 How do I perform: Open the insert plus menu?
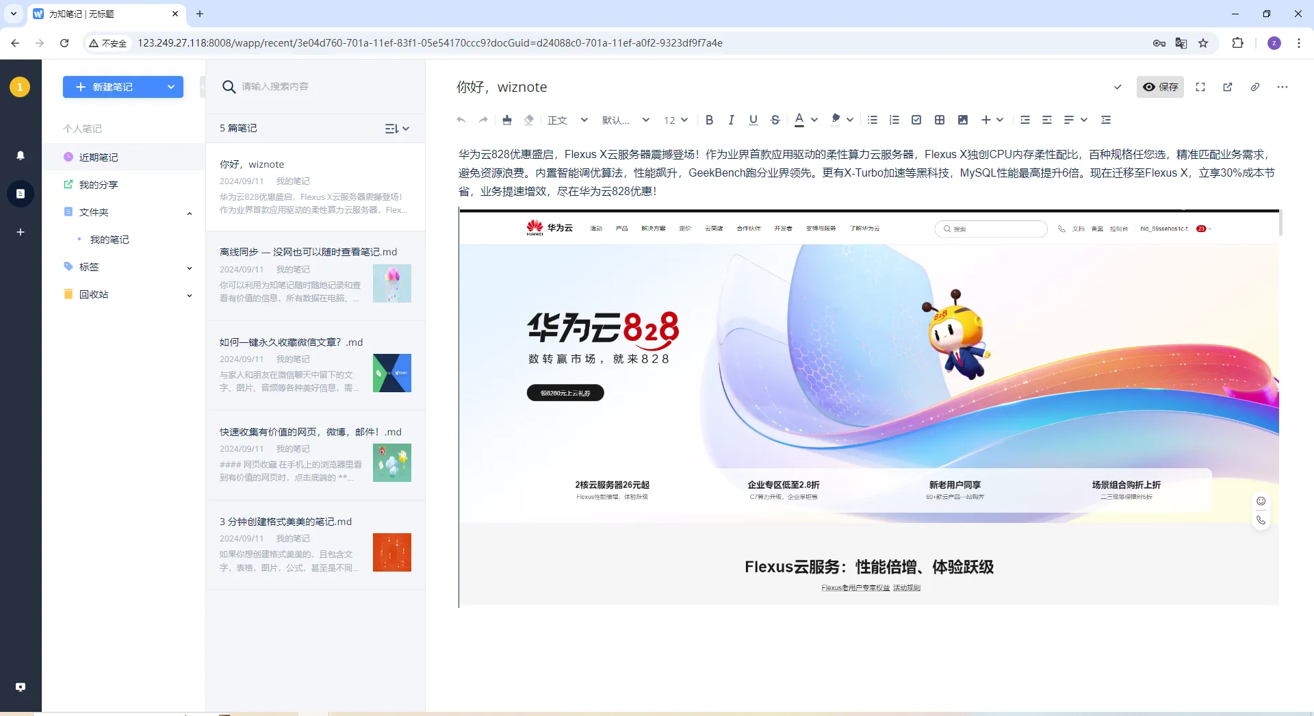(992, 120)
